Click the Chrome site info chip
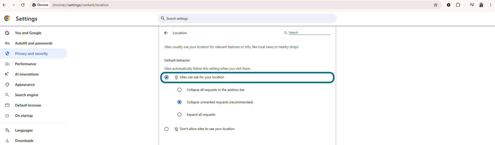Screen dimensions: 495x145 (x=40, y=5)
